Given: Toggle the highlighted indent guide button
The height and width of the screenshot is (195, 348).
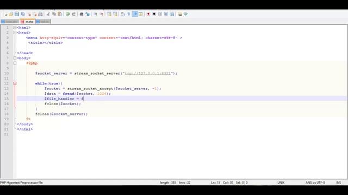Looking at the screenshot, I should pyautogui.click(x=135, y=14).
